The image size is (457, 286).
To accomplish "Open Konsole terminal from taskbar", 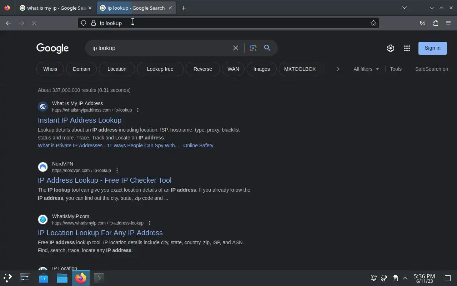I will (x=99, y=278).
